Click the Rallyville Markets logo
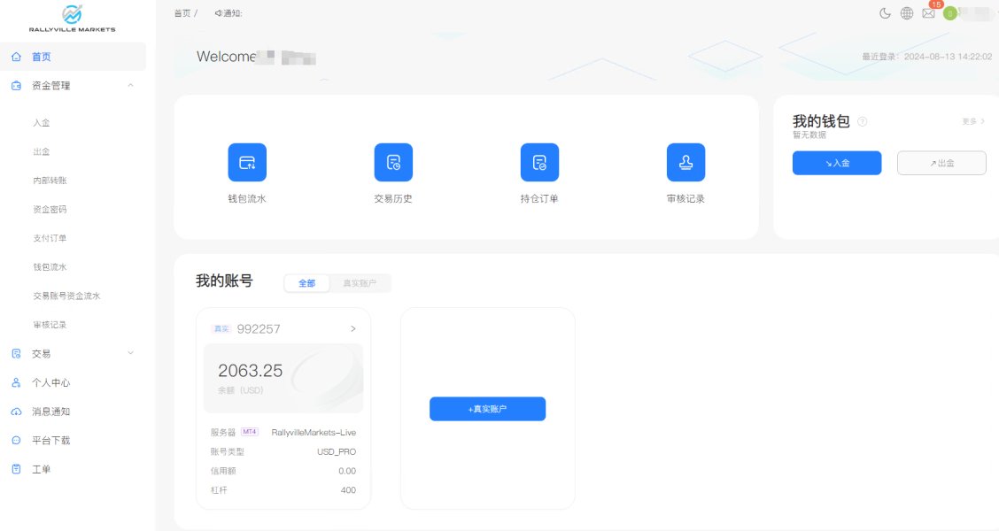Screen dimensions: 999x531 click(x=72, y=18)
